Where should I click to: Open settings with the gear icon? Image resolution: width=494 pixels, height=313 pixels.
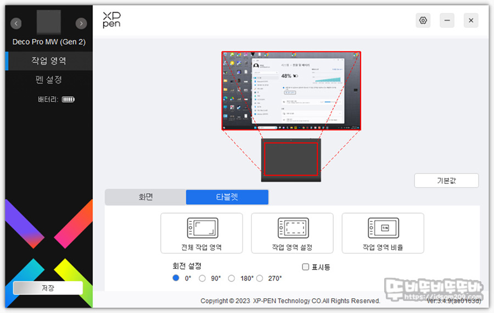pyautogui.click(x=423, y=20)
